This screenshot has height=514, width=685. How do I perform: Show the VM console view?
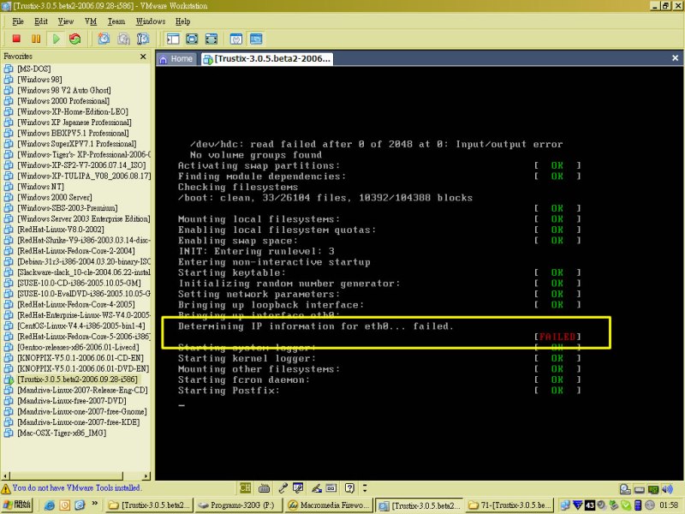tap(255, 39)
